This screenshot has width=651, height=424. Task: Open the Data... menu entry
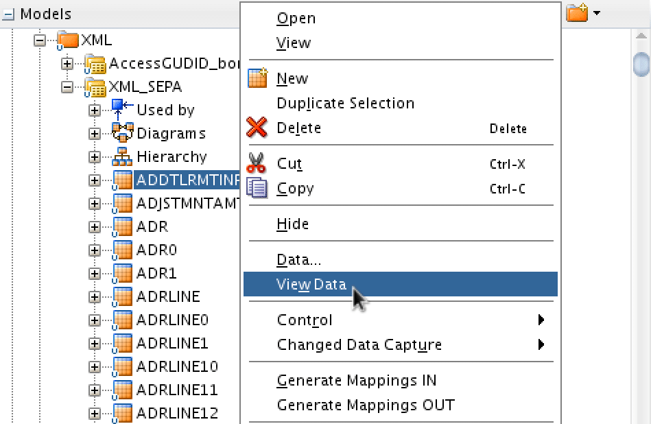coord(400,260)
